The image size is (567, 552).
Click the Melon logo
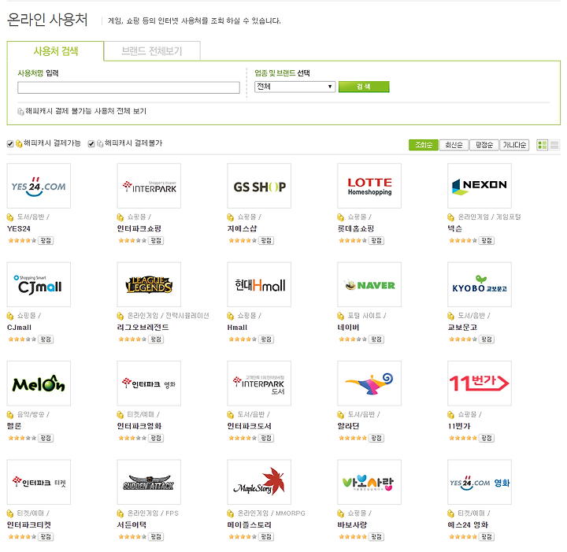click(39, 383)
